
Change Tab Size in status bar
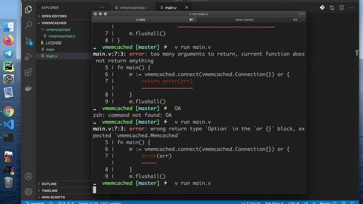coord(274,203)
